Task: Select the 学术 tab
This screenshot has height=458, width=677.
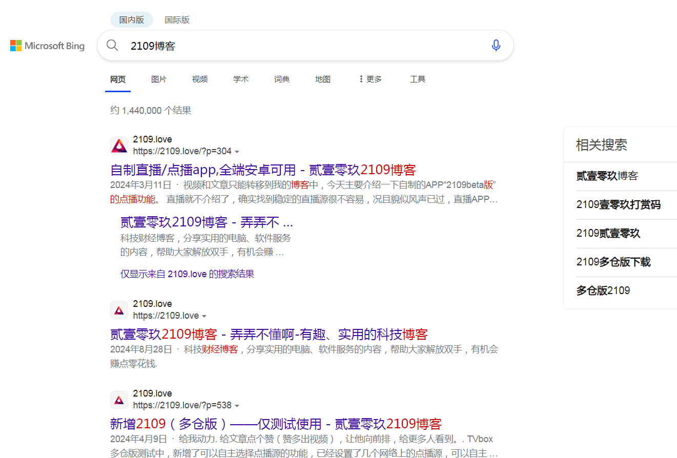Action: coord(241,79)
